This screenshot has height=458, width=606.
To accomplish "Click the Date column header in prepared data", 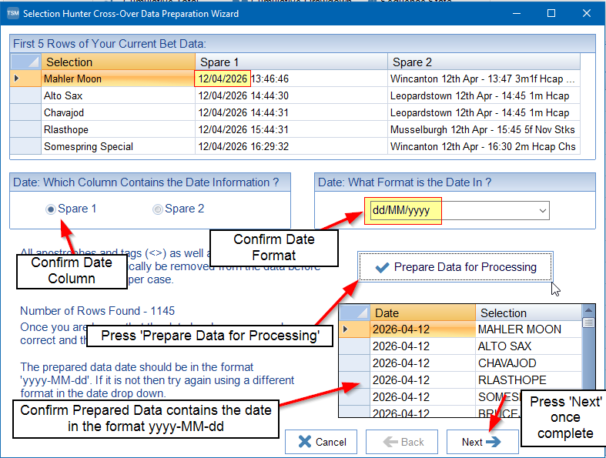I will click(x=423, y=313).
